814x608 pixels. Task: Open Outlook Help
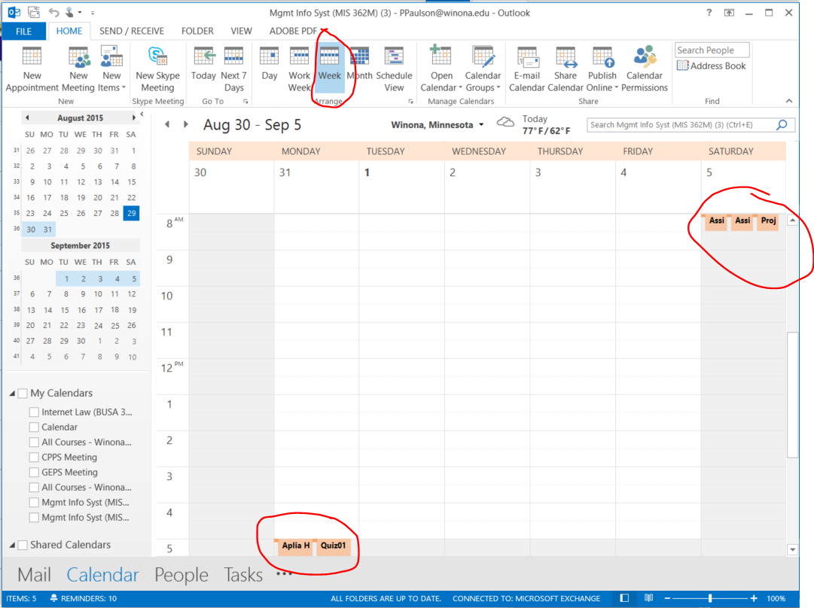tap(709, 13)
